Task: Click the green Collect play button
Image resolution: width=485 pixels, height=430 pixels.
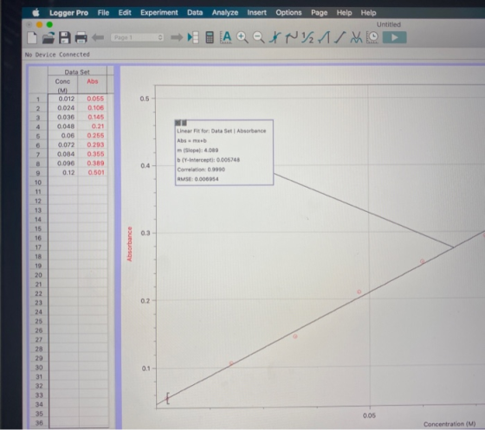Action: click(x=394, y=38)
